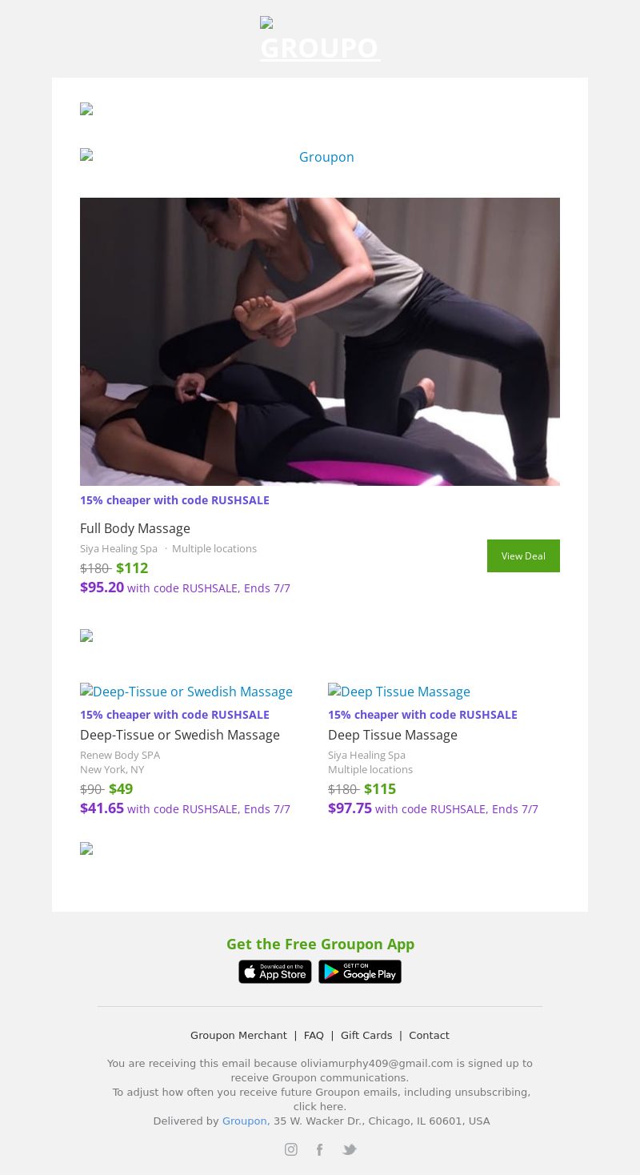This screenshot has height=1175, width=640.
Task: Tap the Google Play badge
Action: pos(360,972)
